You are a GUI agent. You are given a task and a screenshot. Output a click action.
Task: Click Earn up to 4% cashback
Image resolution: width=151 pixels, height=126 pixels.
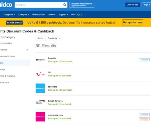point(60,76)
